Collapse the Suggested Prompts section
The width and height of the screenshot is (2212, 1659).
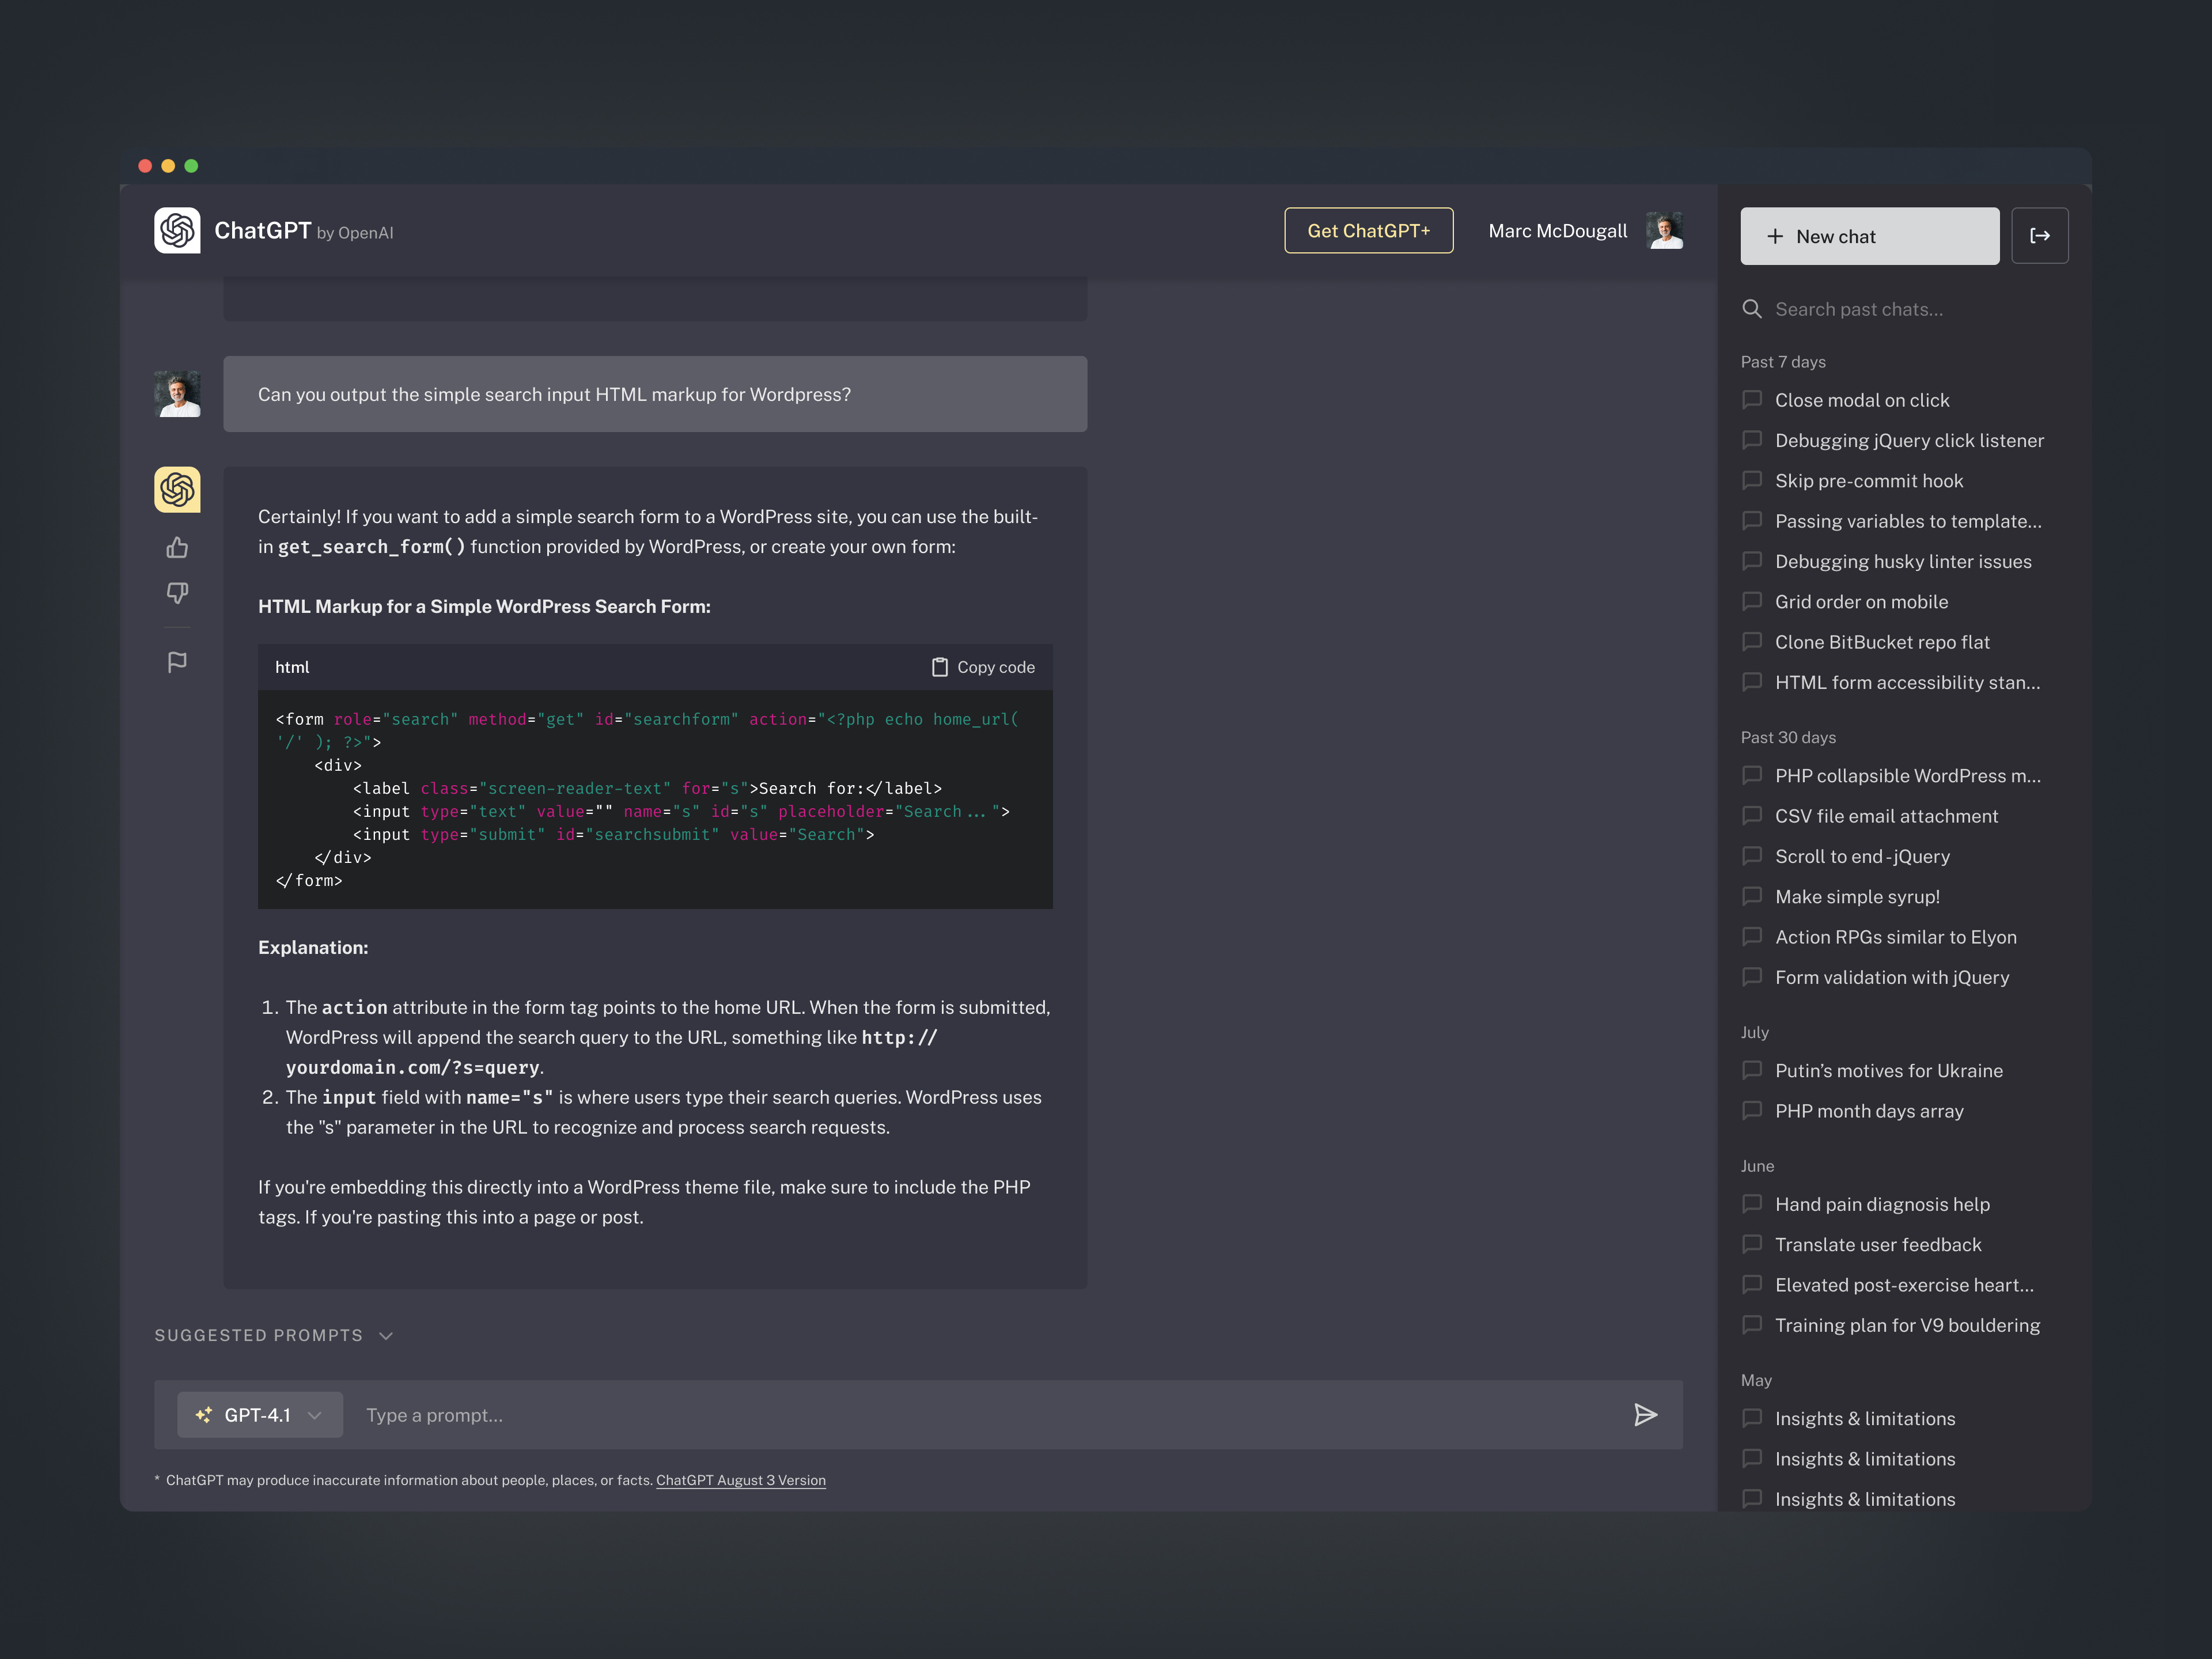pos(386,1335)
